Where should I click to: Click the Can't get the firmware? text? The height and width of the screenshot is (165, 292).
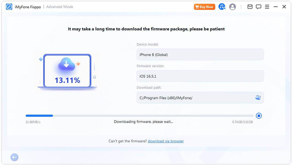(128, 141)
